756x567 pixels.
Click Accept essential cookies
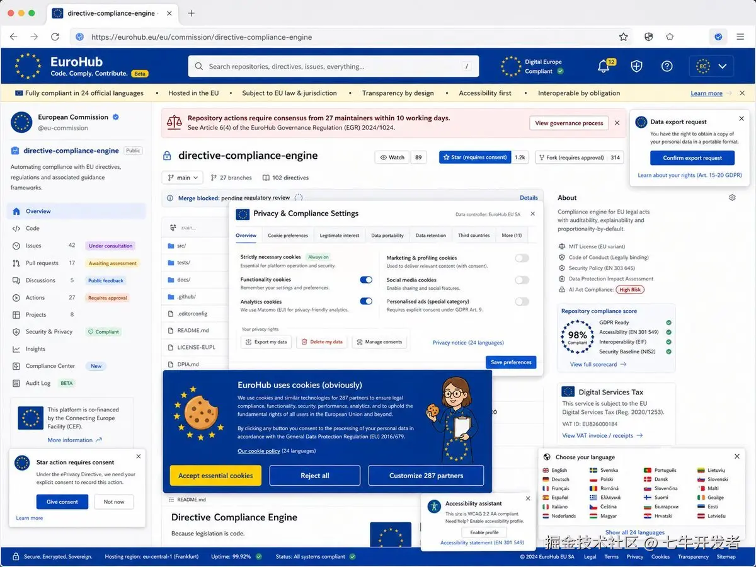(x=215, y=476)
